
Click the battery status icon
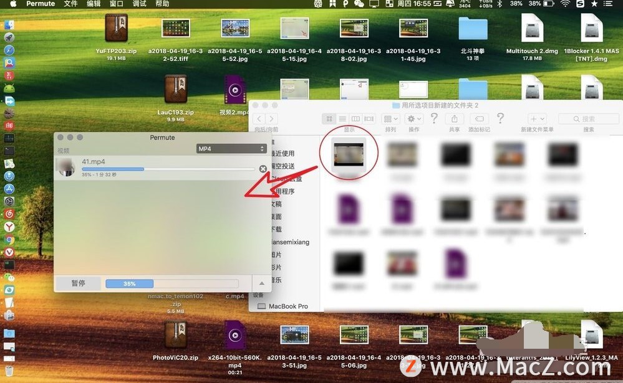click(x=548, y=4)
